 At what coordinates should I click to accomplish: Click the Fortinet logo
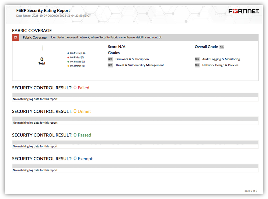click(244, 11)
